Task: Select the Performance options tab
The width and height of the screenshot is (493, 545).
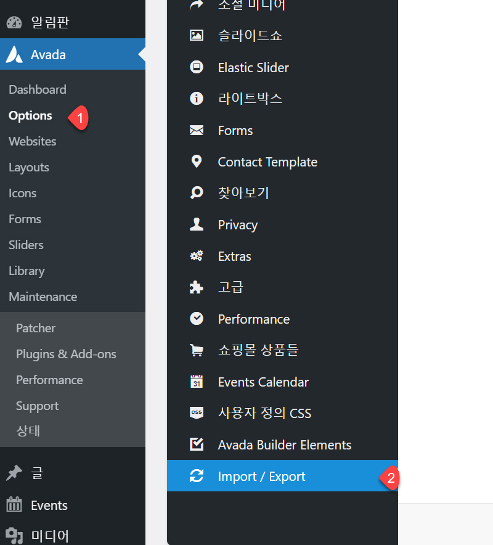Action: (x=282, y=319)
